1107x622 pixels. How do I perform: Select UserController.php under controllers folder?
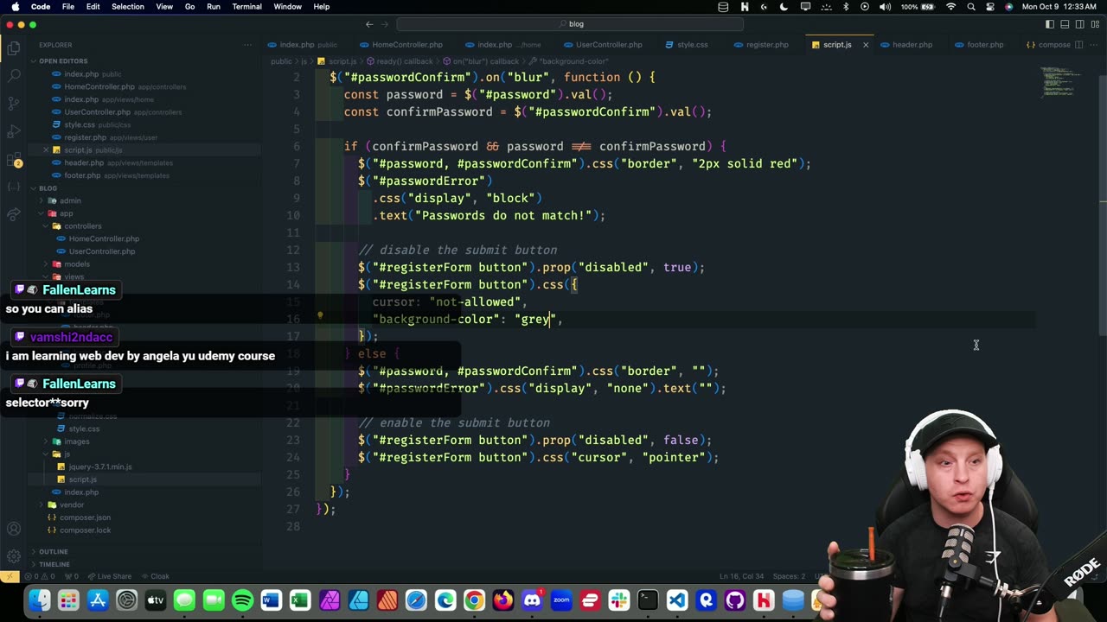click(x=101, y=251)
